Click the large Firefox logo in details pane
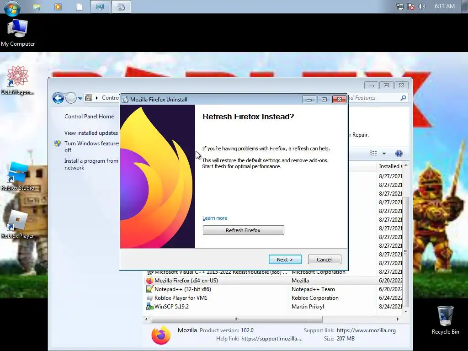 [161, 335]
